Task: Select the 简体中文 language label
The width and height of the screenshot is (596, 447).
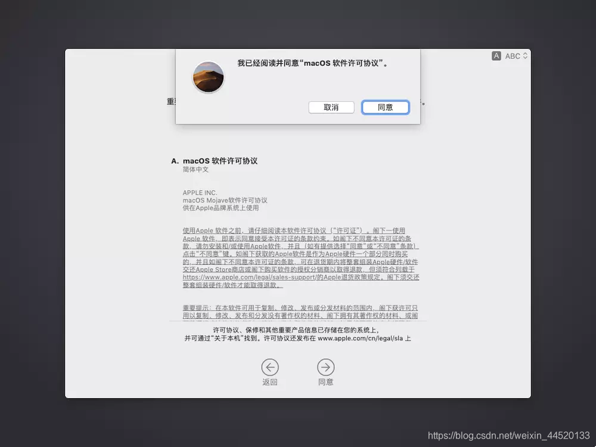Action: [195, 169]
